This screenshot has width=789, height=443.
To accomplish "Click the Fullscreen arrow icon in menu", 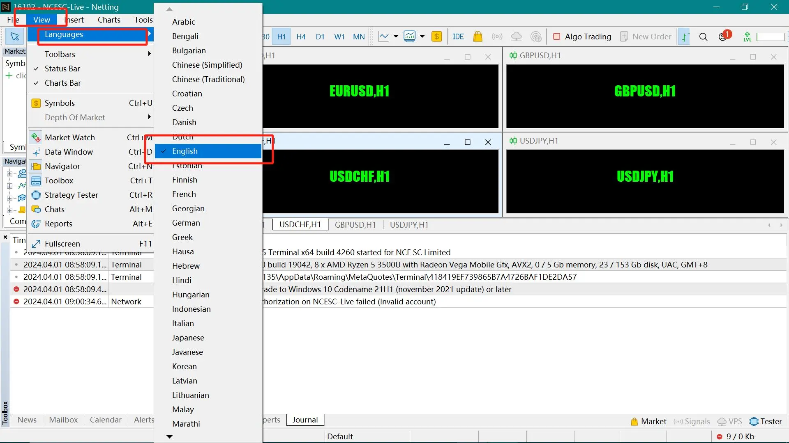I will click(36, 244).
